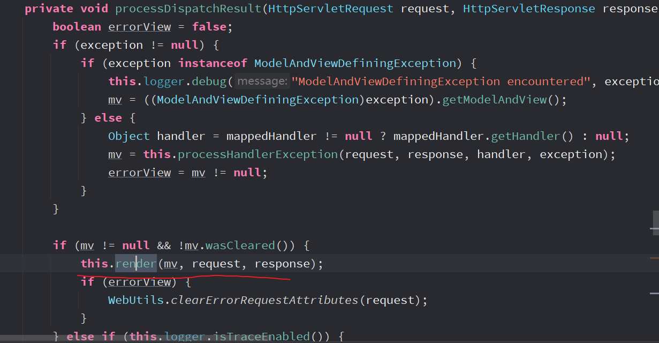Click the clearErrorRequestAttributes method call

[265, 300]
